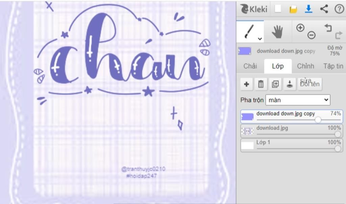Open an image file with folder icon
This screenshot has width=346, height=204.
(293, 9)
